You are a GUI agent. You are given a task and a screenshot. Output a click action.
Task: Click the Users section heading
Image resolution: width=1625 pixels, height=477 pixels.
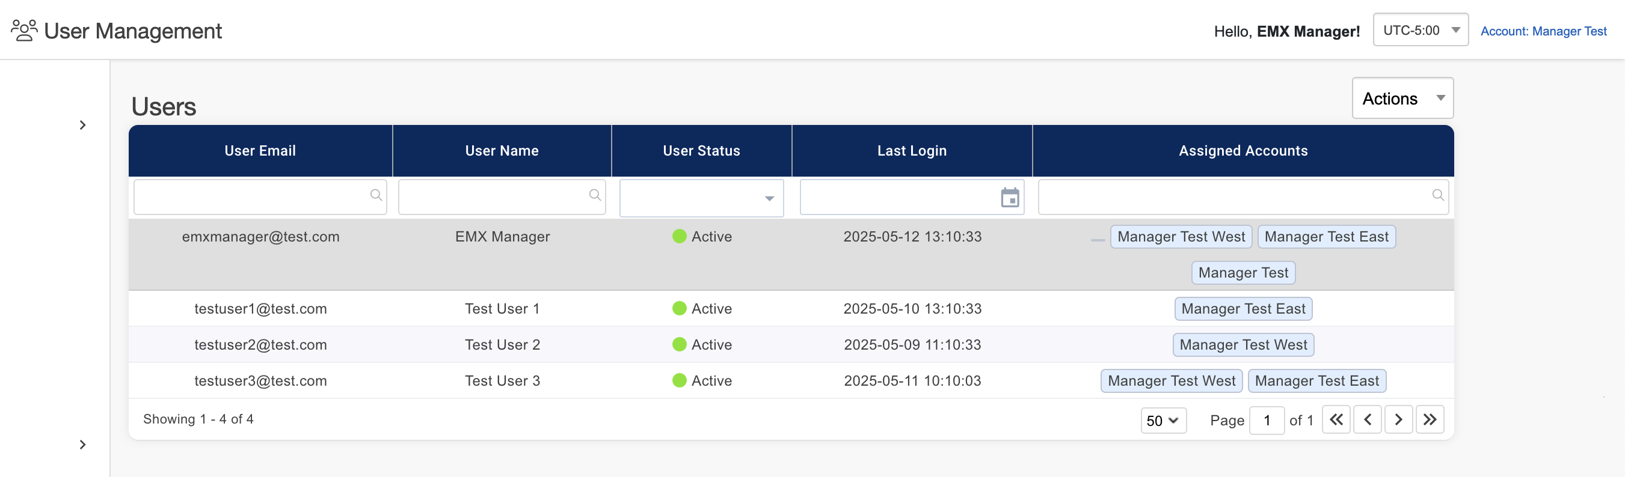pyautogui.click(x=164, y=106)
